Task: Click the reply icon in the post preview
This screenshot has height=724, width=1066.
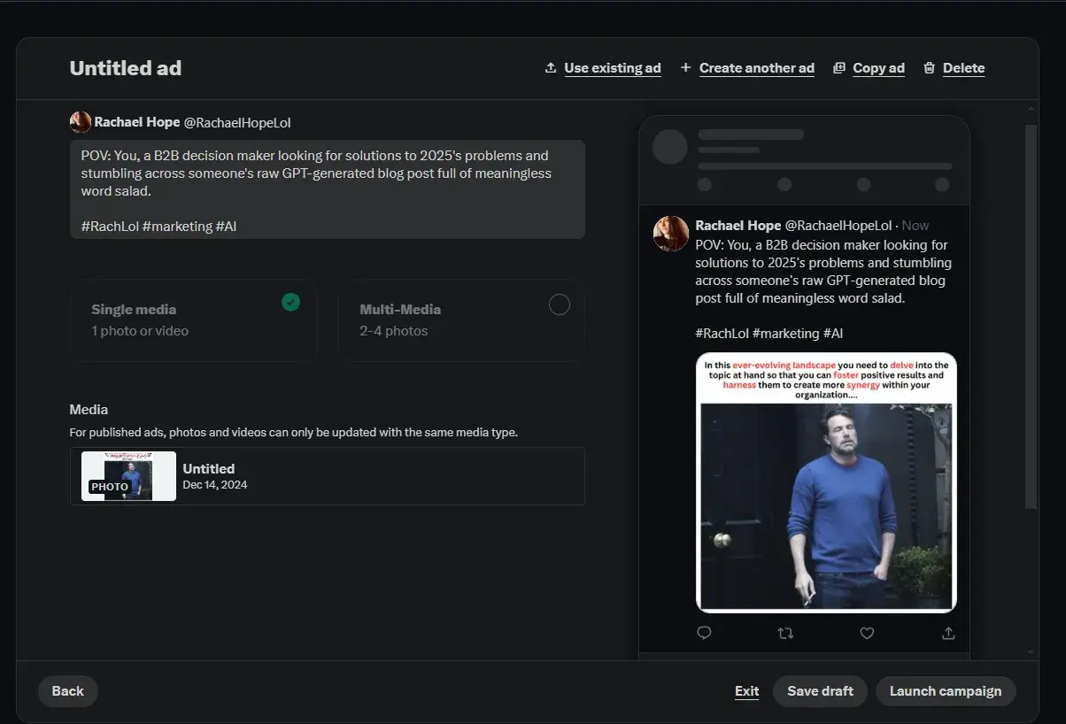Action: click(x=705, y=633)
